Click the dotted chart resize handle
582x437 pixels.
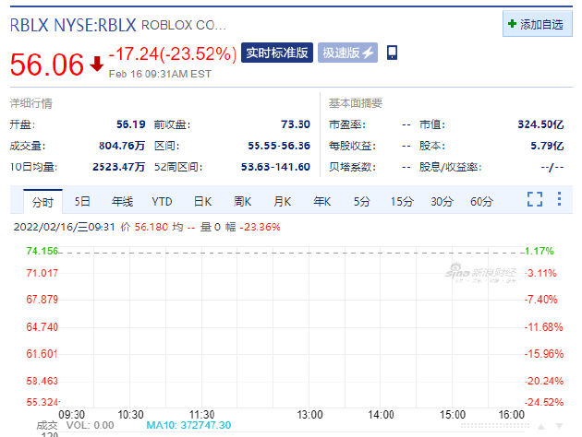point(495,426)
